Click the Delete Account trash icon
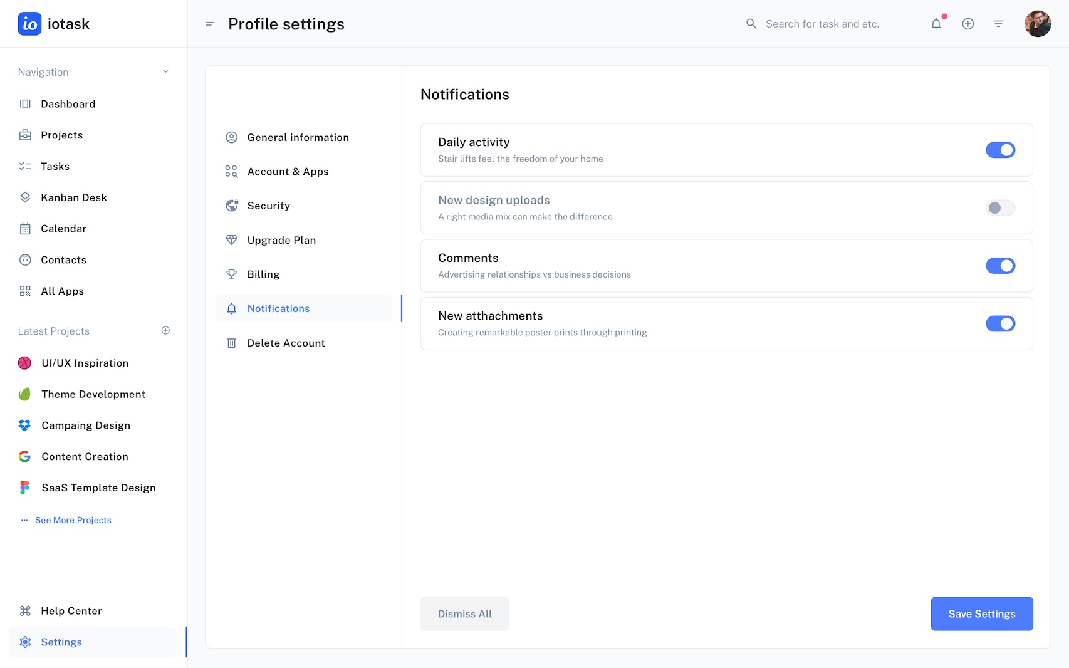 click(x=231, y=343)
